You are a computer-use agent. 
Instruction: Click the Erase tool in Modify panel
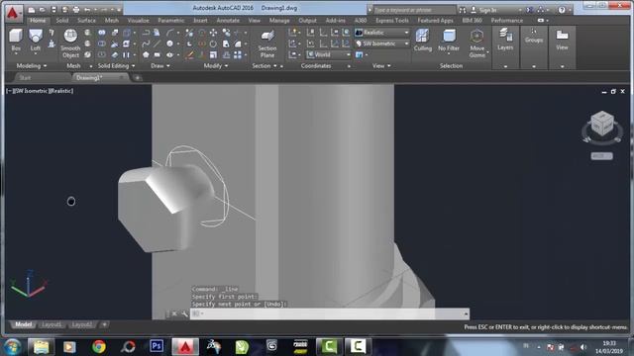189,55
